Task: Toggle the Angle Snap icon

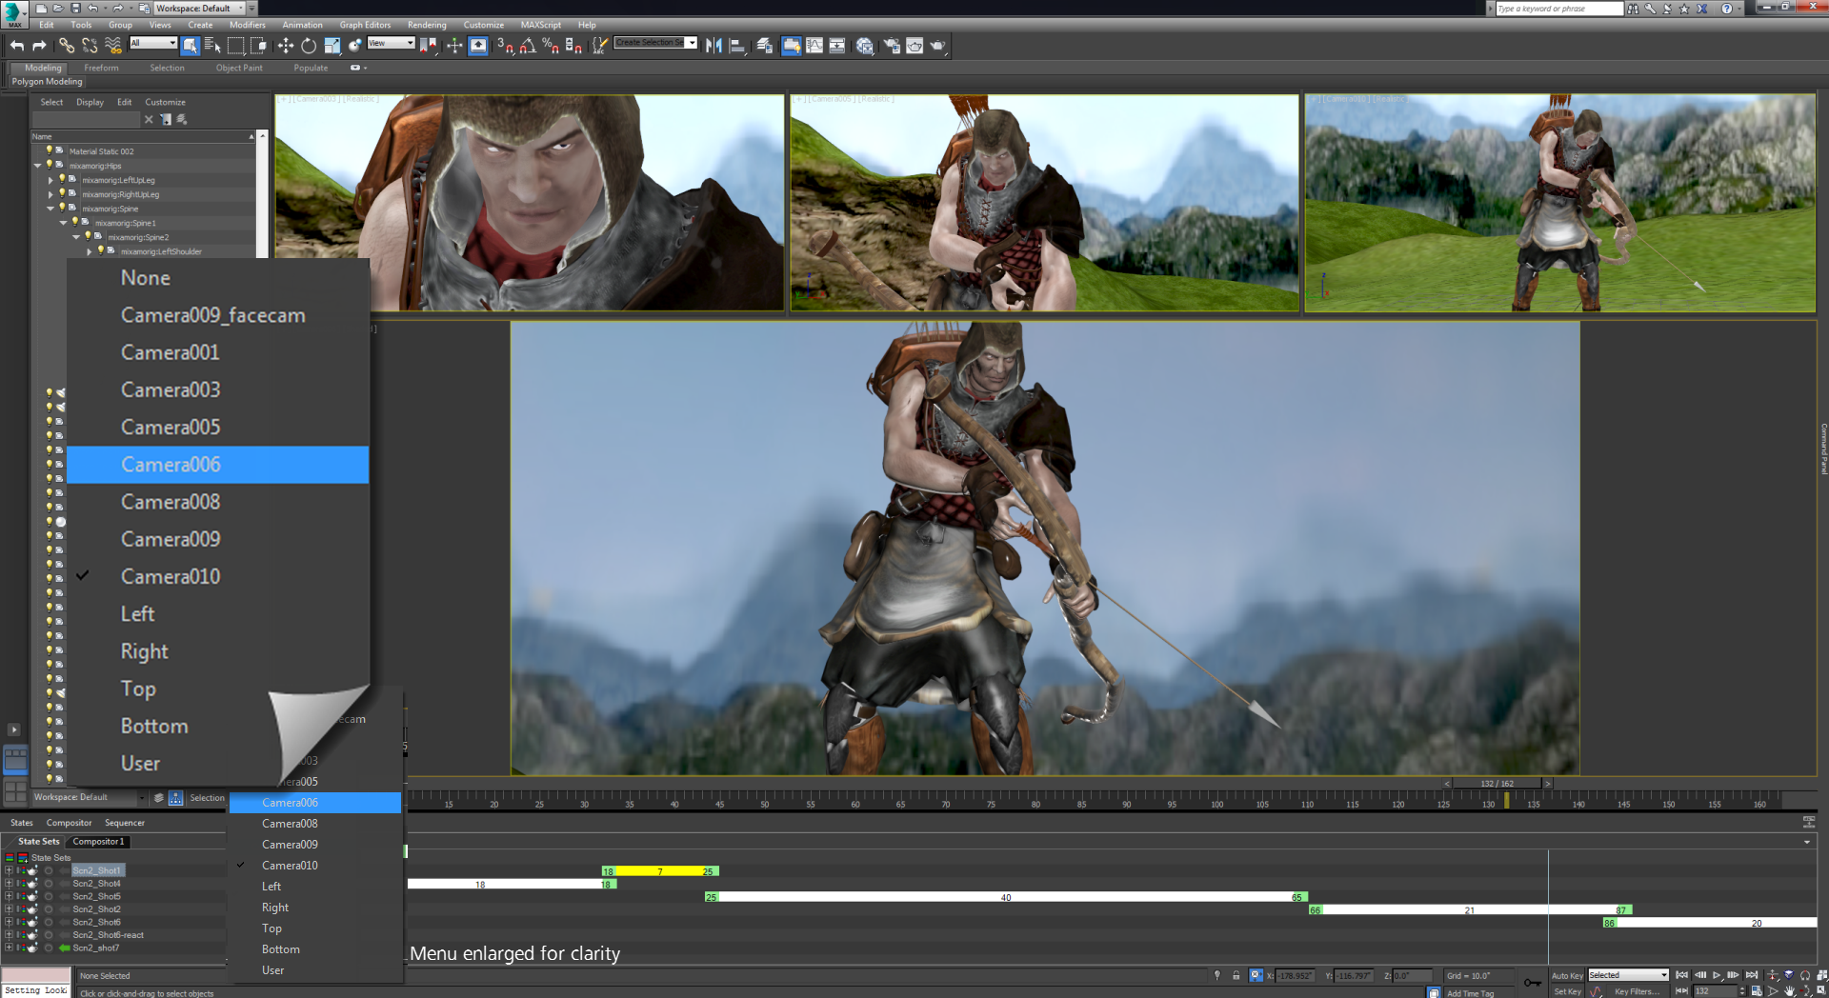Action: (528, 46)
